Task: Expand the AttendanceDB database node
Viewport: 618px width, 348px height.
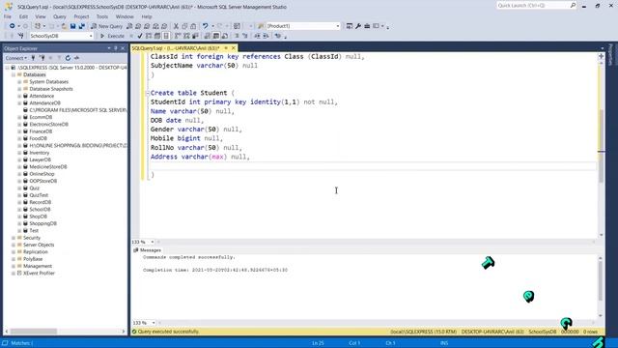Action: (x=19, y=103)
